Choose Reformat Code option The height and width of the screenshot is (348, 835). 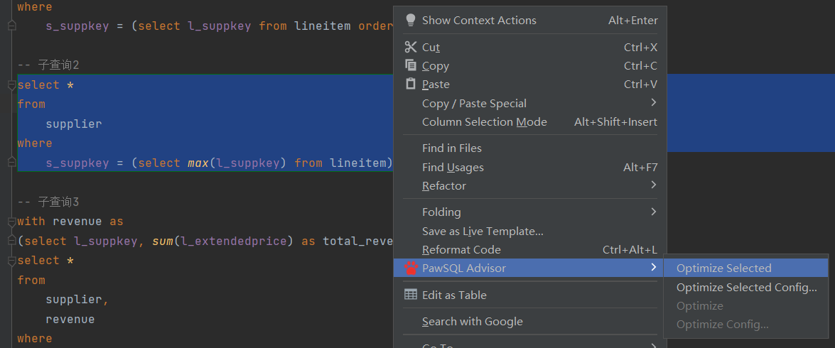click(x=461, y=249)
